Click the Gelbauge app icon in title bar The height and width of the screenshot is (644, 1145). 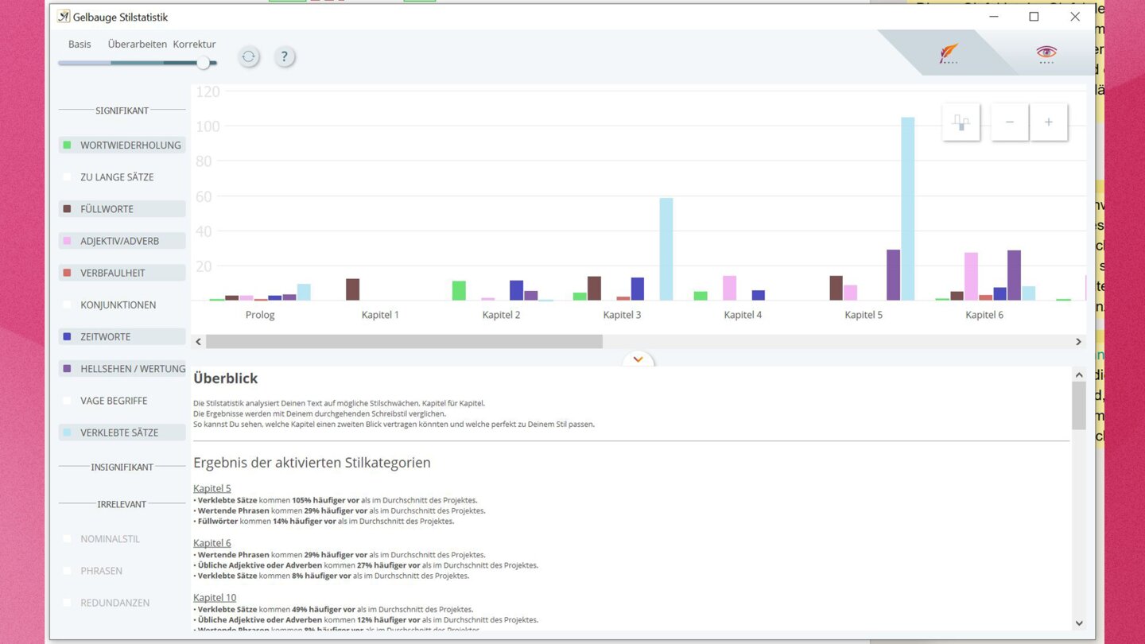[64, 17]
